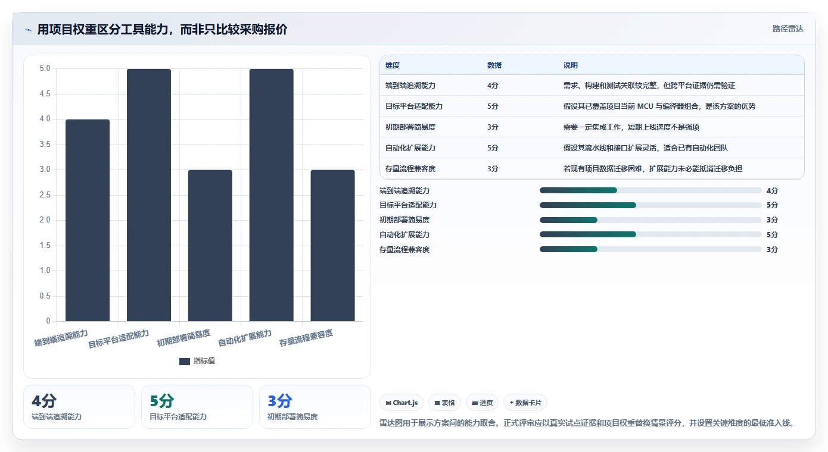Click the 5.0 y-axis tick label
Screen dimensions: 828x452
click(x=45, y=68)
